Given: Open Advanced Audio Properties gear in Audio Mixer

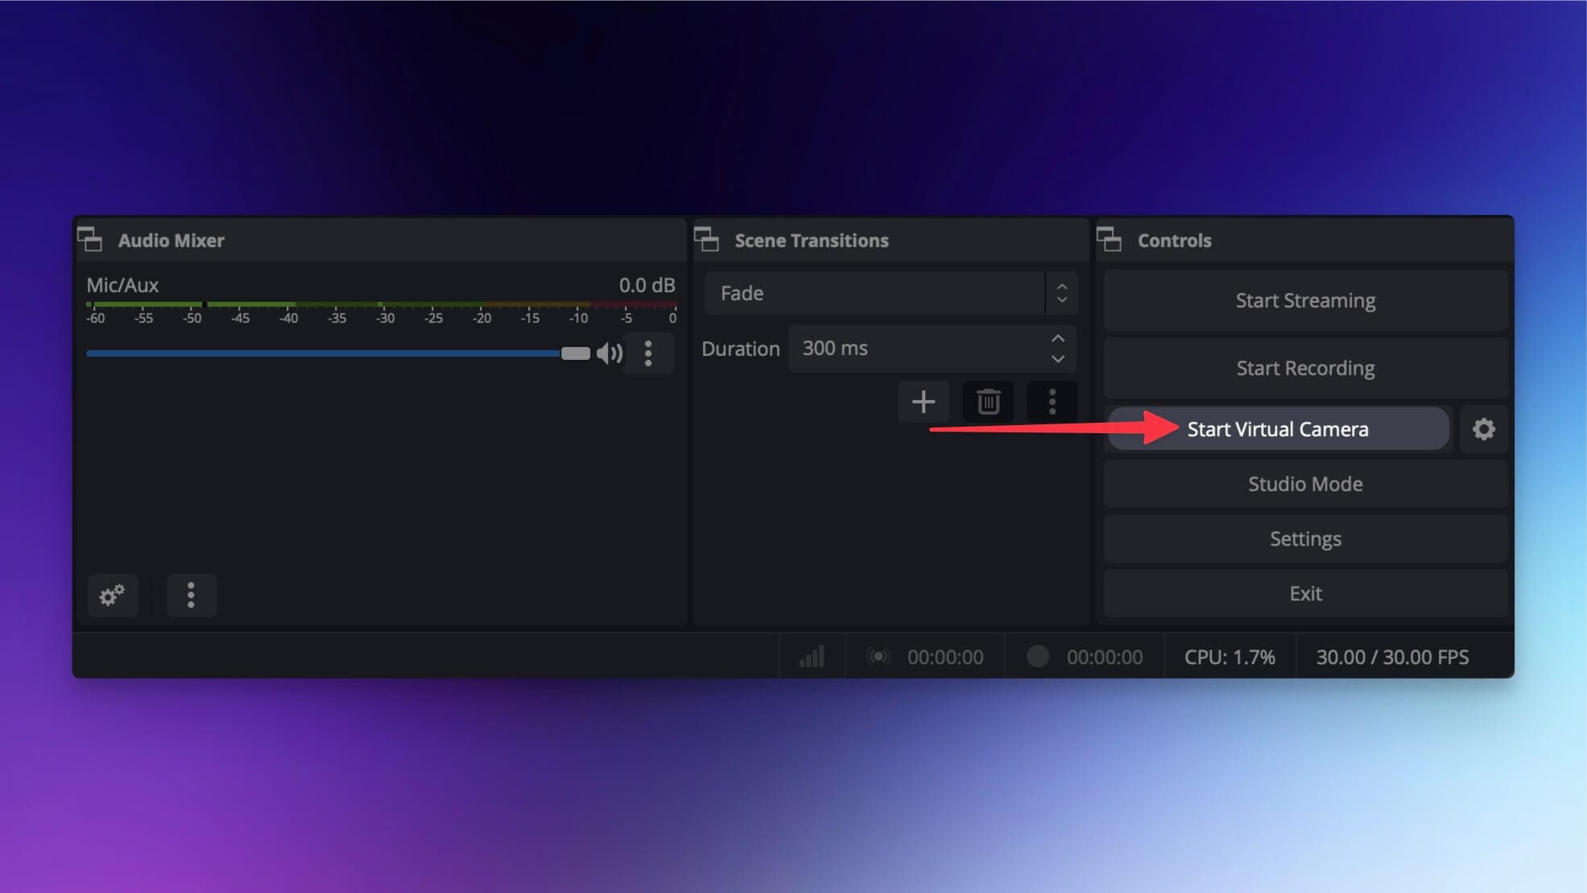Looking at the screenshot, I should 112,595.
